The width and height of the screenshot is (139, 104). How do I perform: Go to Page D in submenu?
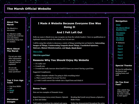click(120, 55)
